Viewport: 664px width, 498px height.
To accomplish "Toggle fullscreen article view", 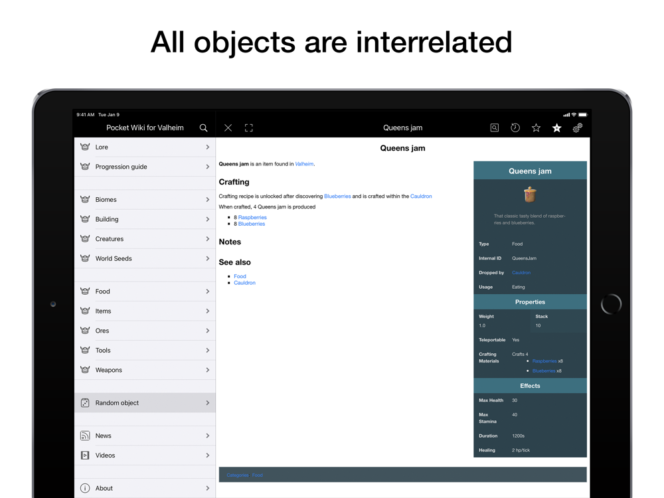I will click(x=248, y=128).
